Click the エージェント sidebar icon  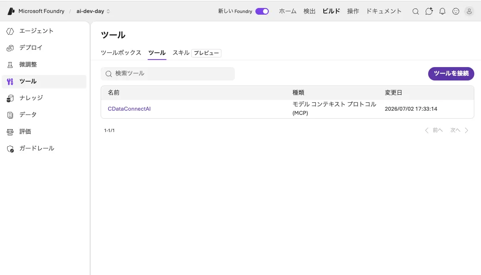click(x=10, y=31)
